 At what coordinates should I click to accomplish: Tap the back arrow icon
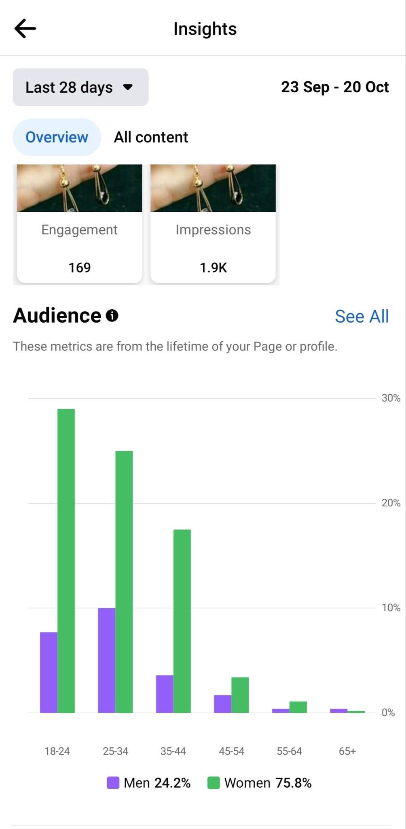pyautogui.click(x=25, y=29)
